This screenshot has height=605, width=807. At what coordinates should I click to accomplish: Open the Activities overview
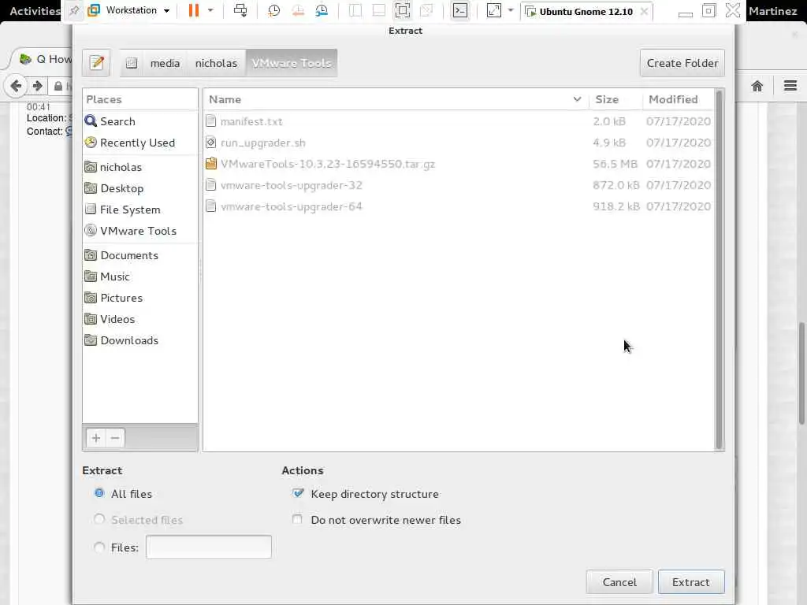34,11
